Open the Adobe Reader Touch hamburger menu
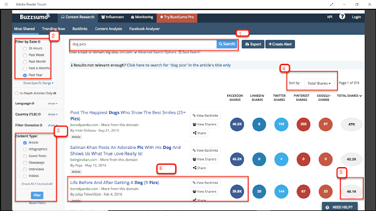 click(6, 4)
